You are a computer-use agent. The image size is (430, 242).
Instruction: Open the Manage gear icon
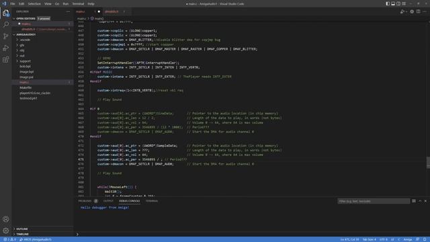[6, 231]
